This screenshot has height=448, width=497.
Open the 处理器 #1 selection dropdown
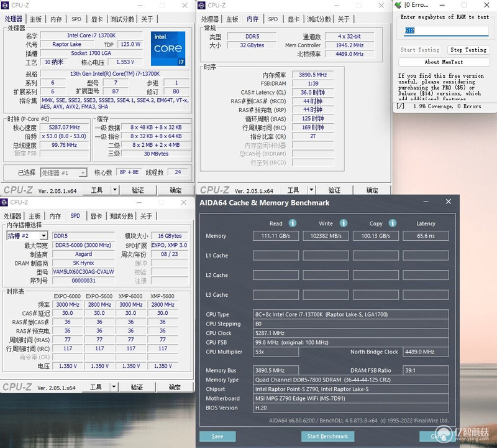(83, 173)
